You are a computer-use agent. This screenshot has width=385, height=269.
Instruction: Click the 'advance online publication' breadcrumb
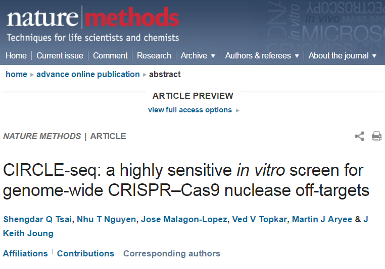pyautogui.click(x=88, y=74)
